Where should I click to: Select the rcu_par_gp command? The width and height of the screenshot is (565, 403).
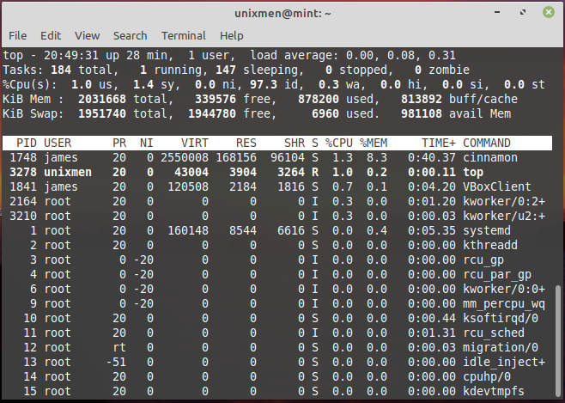pyautogui.click(x=497, y=275)
